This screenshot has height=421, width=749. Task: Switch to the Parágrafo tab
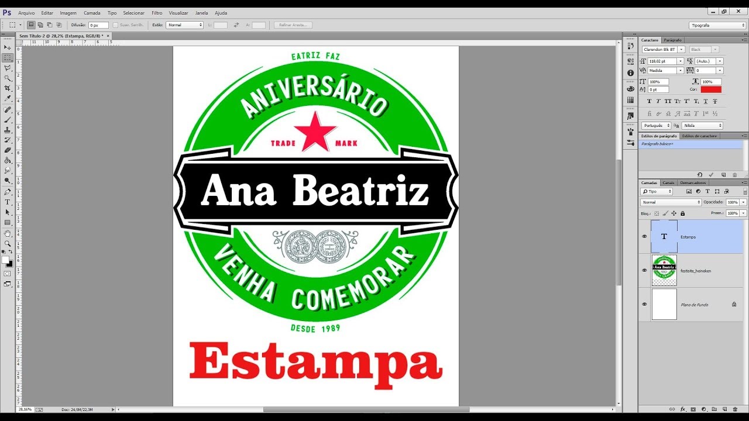672,40
